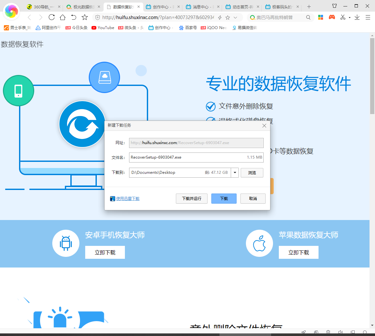Click the Android robot icon for 安卓手机恢复大师
The height and width of the screenshot is (336, 375).
(x=66, y=243)
